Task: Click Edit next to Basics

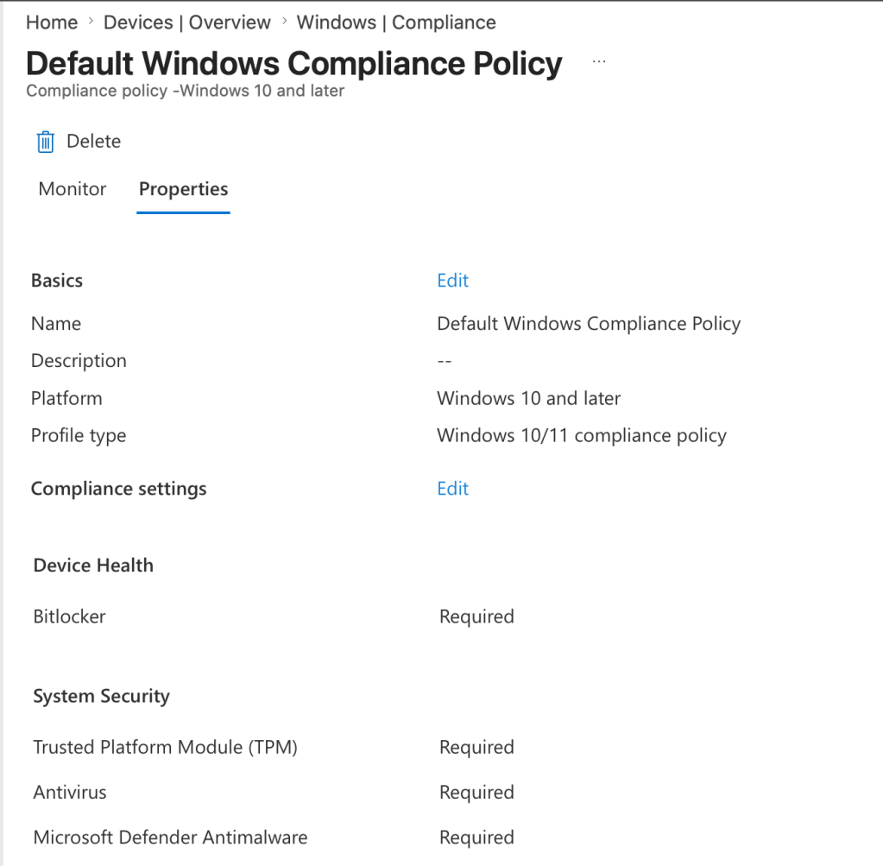Action: pos(452,281)
